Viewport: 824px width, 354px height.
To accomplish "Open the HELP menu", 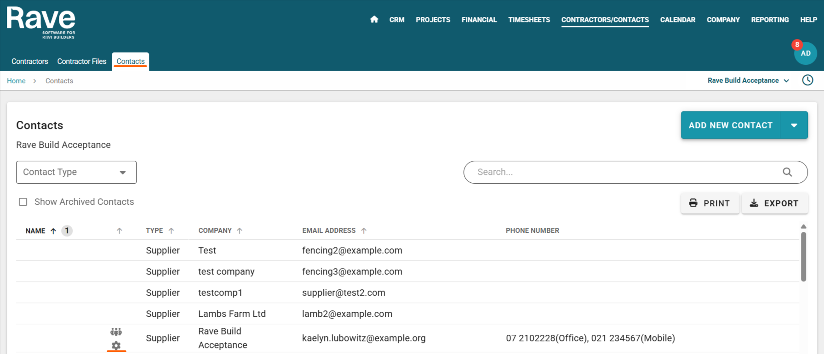I will (x=808, y=20).
